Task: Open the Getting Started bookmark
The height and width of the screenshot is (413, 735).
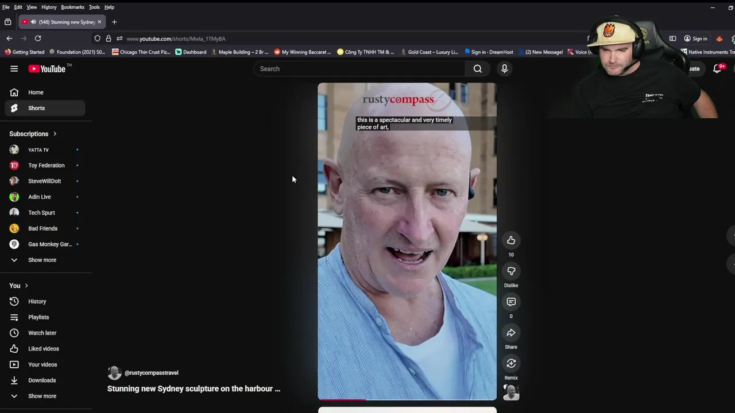Action: click(25, 52)
